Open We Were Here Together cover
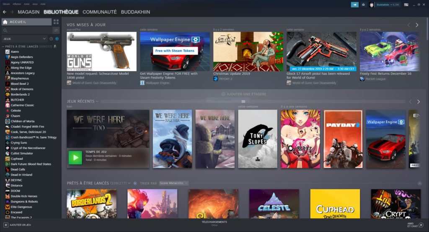 172,139
